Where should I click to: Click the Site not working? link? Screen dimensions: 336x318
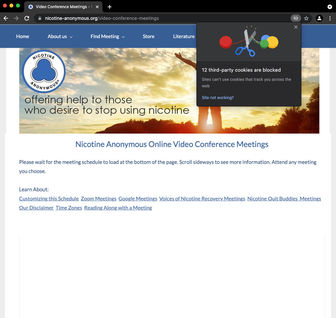click(218, 97)
